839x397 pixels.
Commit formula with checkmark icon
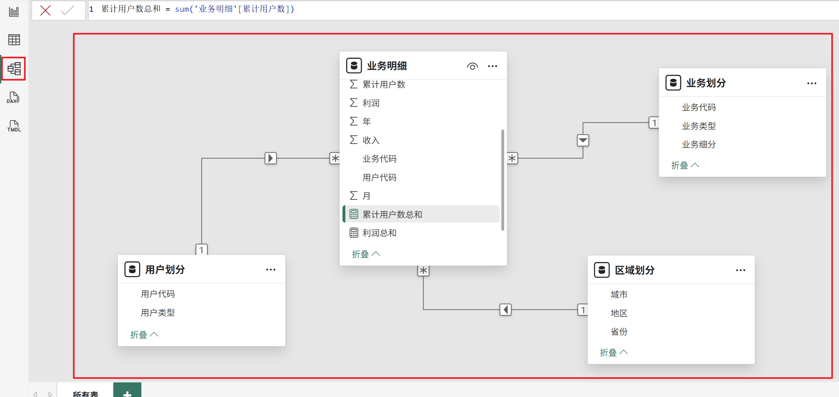pos(67,10)
